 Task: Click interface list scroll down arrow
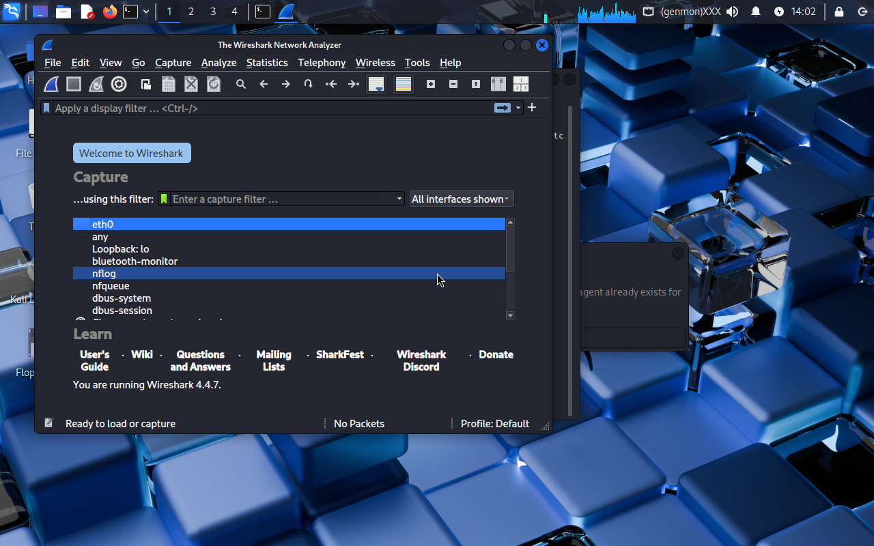[510, 315]
